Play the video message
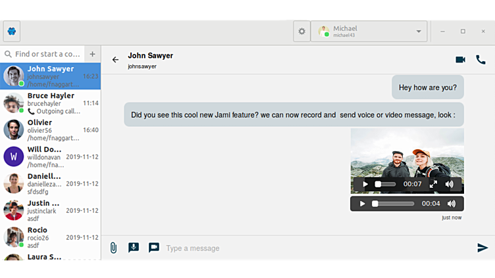Image resolution: width=495 pixels, height=278 pixels. click(x=365, y=184)
